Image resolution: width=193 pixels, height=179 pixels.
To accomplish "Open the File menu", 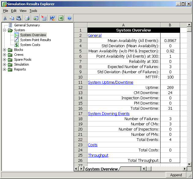I will click(6, 11).
